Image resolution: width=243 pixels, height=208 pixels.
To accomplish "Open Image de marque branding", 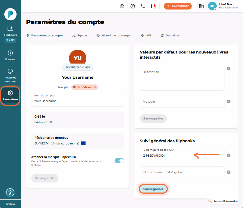I will pos(10,76).
